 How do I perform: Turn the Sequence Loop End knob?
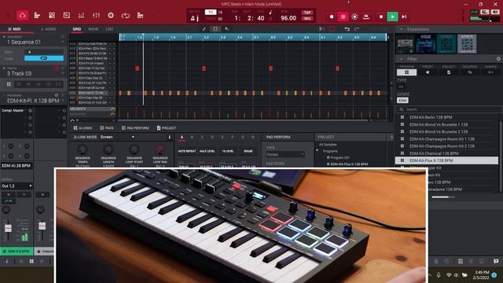tap(160, 149)
